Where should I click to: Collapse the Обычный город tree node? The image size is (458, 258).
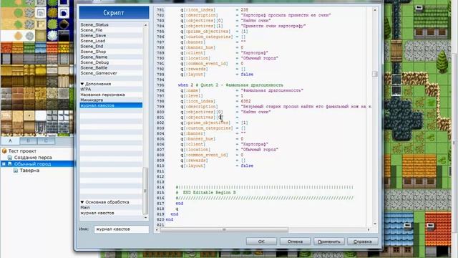[4, 164]
